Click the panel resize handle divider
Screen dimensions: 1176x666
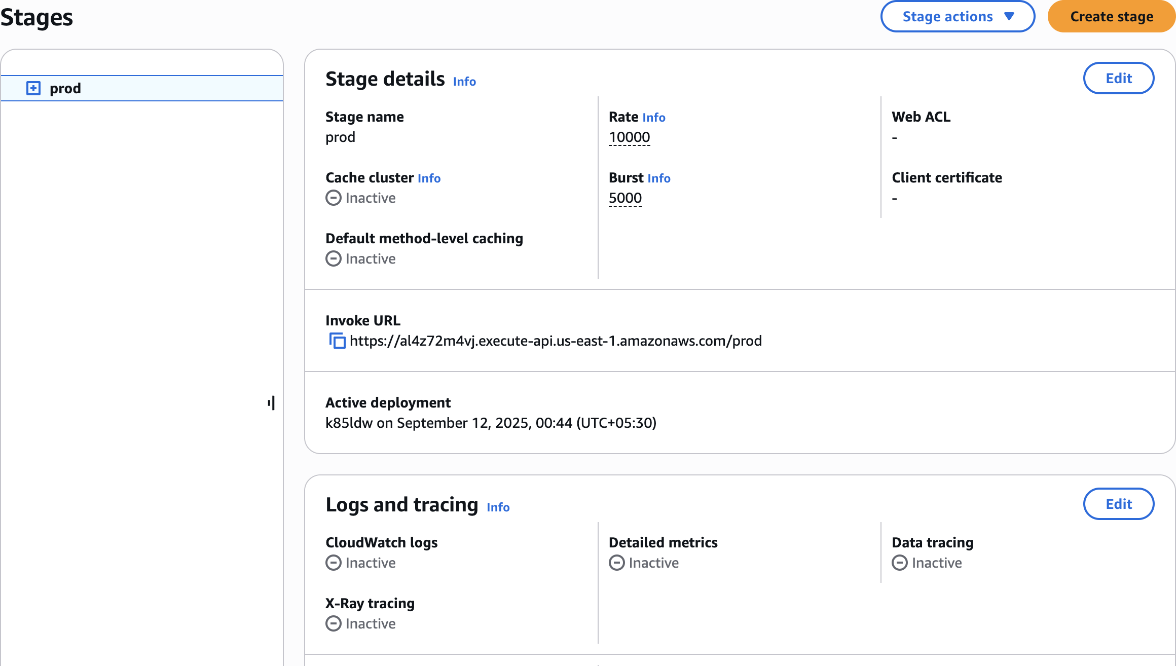pyautogui.click(x=271, y=403)
